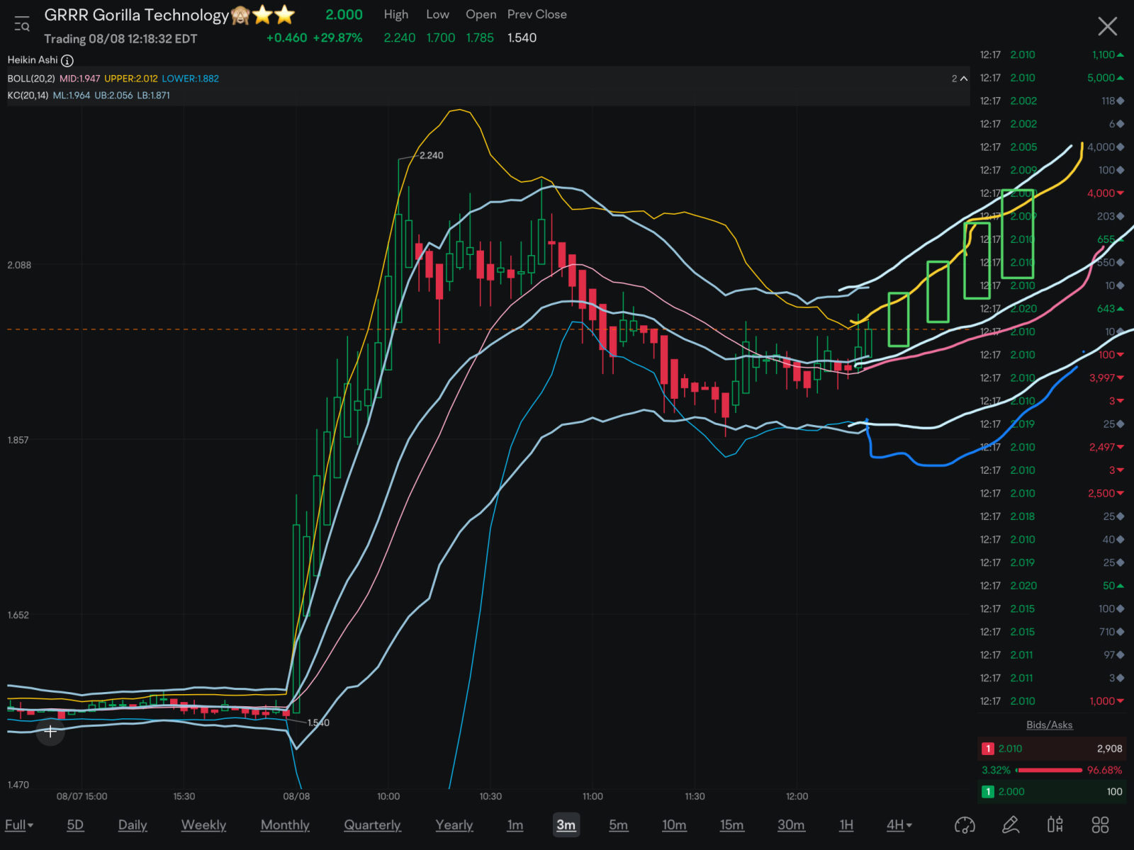Select the 15m interval
The width and height of the screenshot is (1134, 850).
tap(731, 824)
